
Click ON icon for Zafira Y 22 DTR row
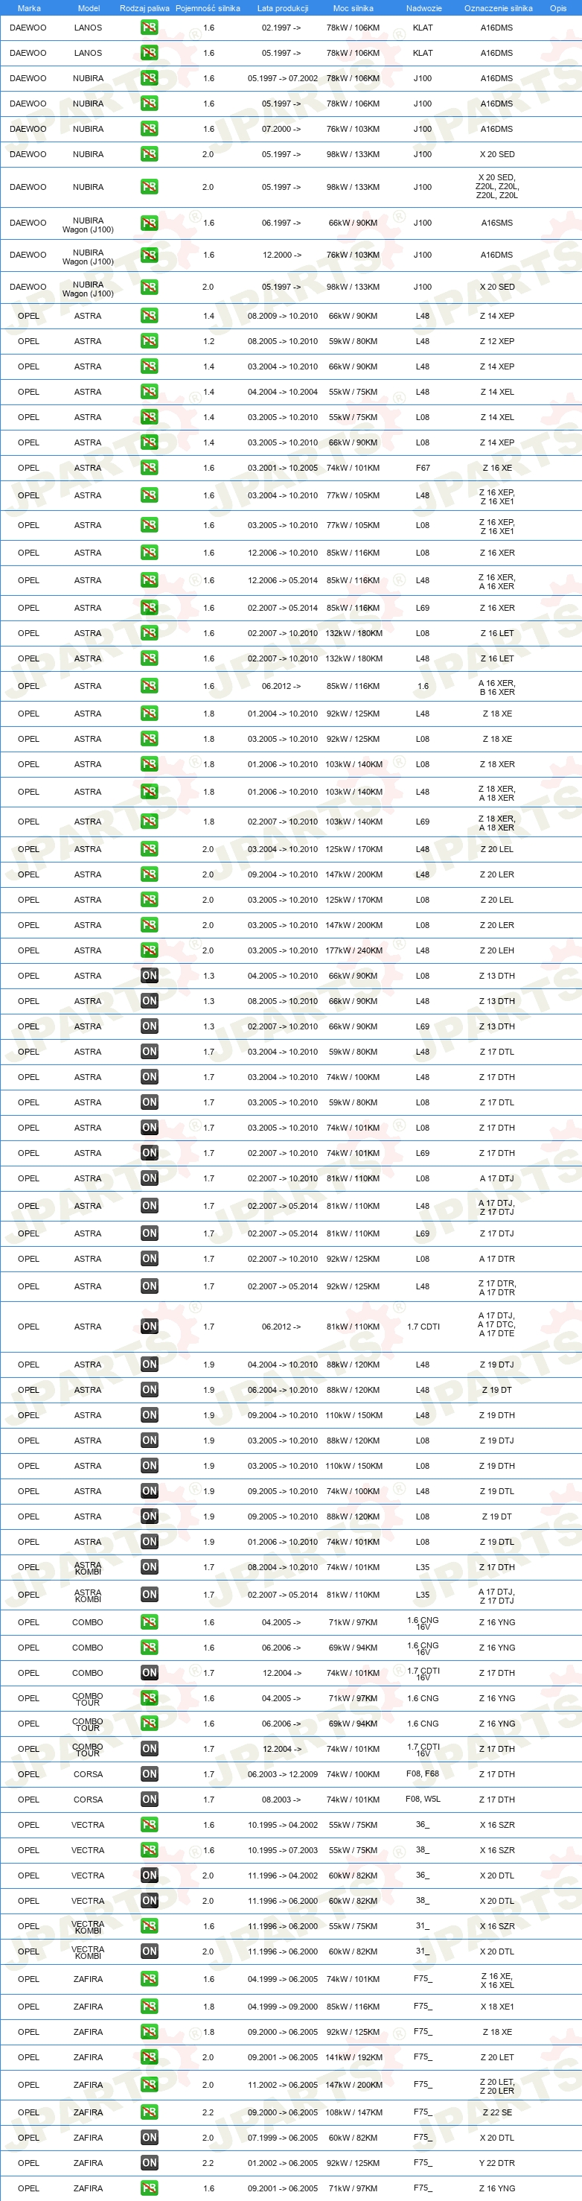coord(150,2162)
